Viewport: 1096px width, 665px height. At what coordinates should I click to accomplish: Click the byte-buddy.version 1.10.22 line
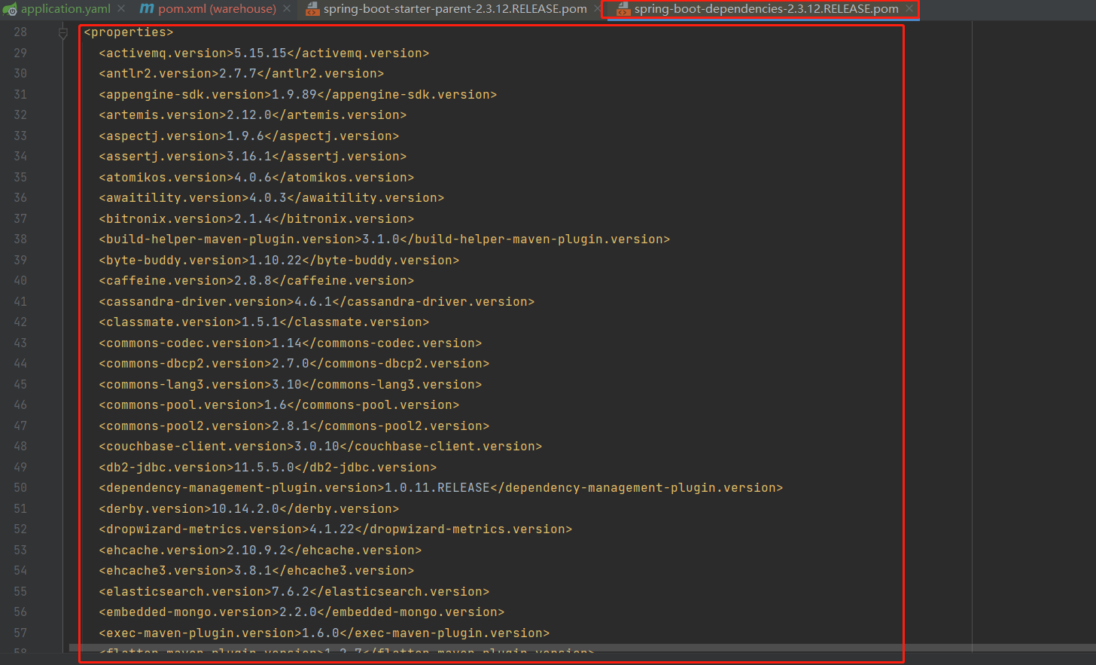click(x=279, y=261)
